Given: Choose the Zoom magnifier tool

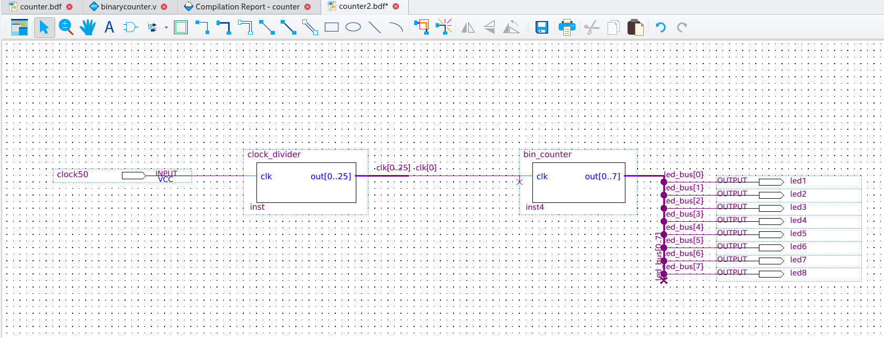Looking at the screenshot, I should pyautogui.click(x=66, y=27).
